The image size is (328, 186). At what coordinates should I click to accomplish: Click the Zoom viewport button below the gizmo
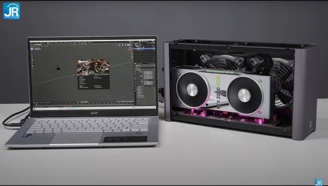[x=132, y=53]
